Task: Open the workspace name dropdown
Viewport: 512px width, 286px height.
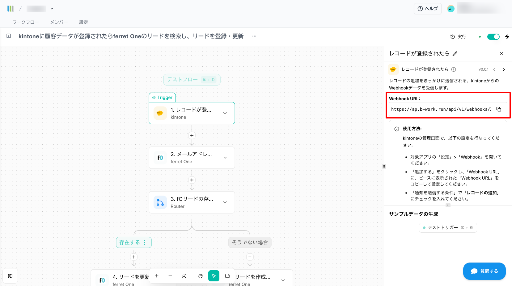Action: (52, 9)
